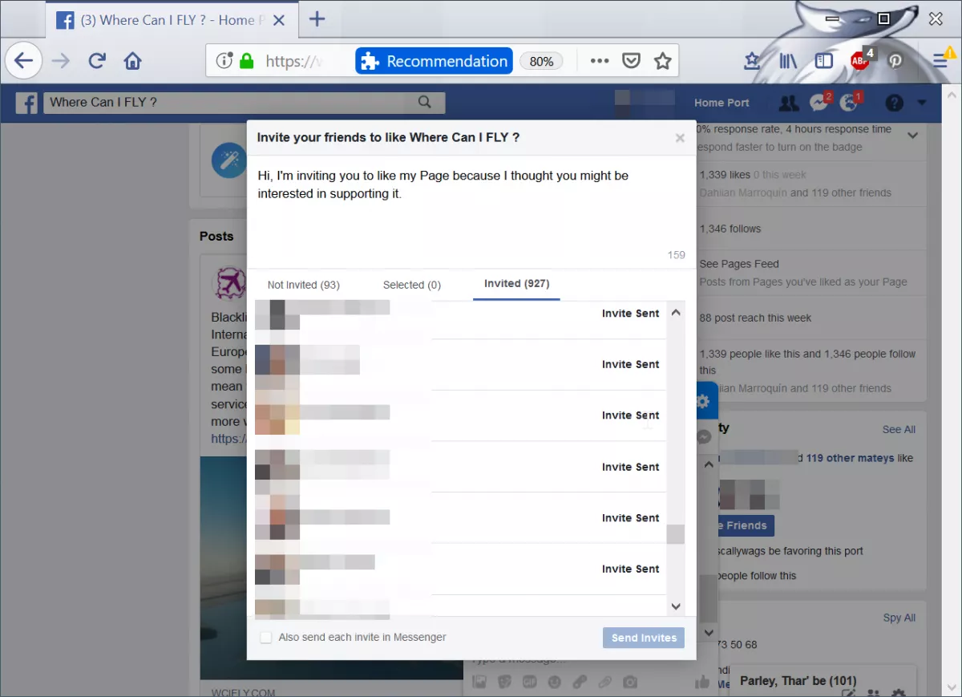Collapse the page insights chevron at right
Image resolution: width=962 pixels, height=697 pixels.
[912, 136]
